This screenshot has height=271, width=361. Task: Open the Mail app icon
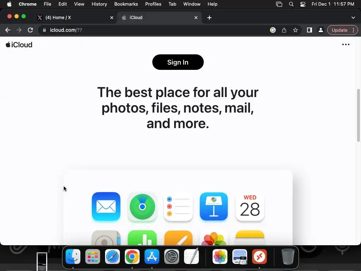[x=106, y=206]
